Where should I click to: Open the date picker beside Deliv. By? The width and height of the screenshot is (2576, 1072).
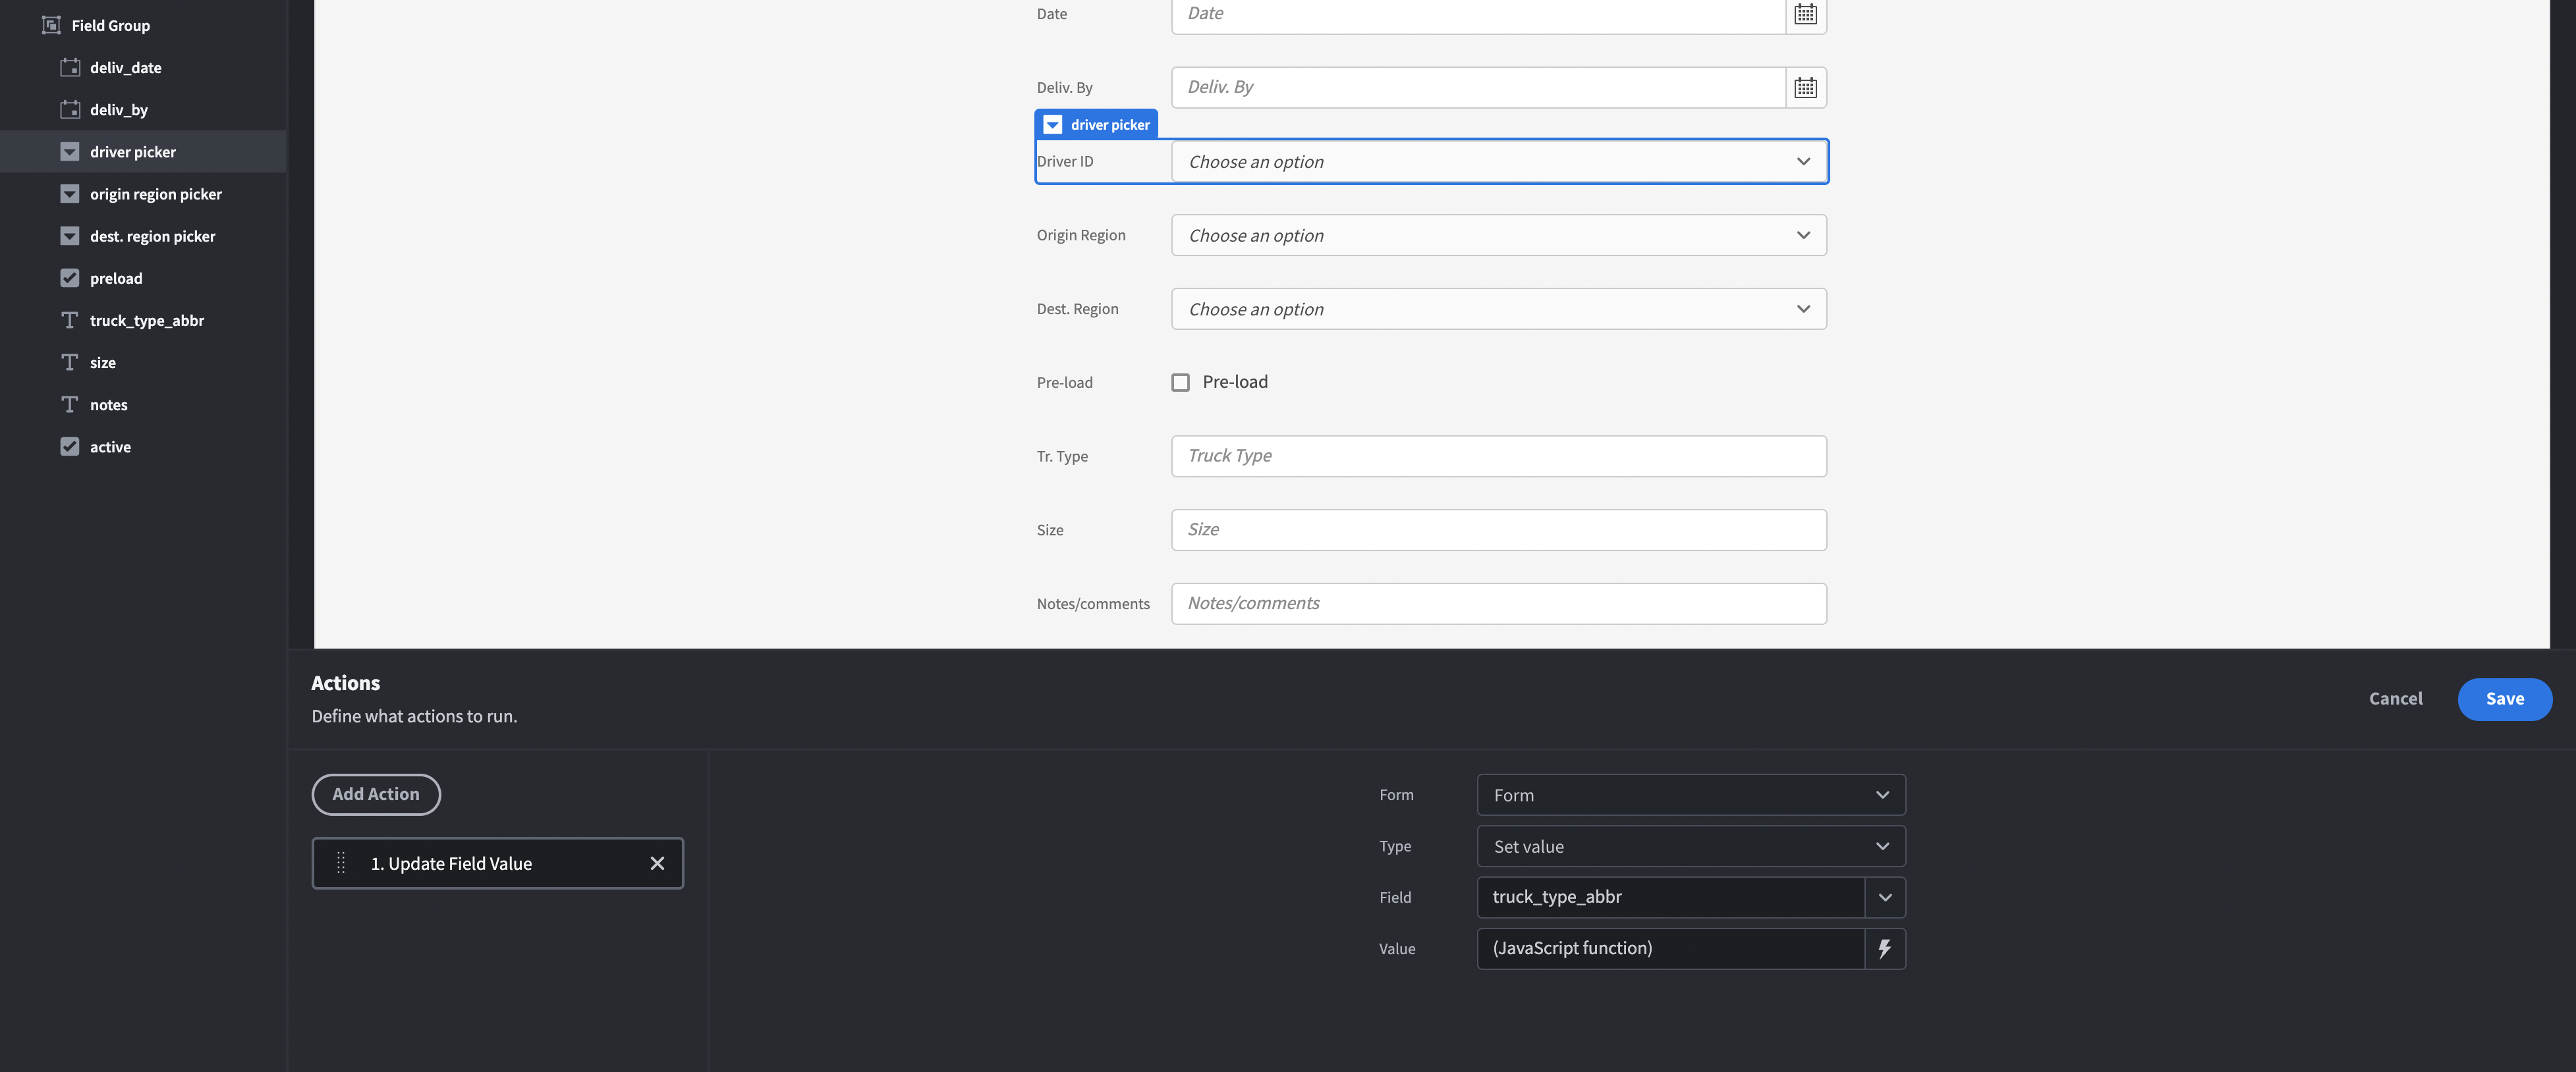coord(1806,87)
